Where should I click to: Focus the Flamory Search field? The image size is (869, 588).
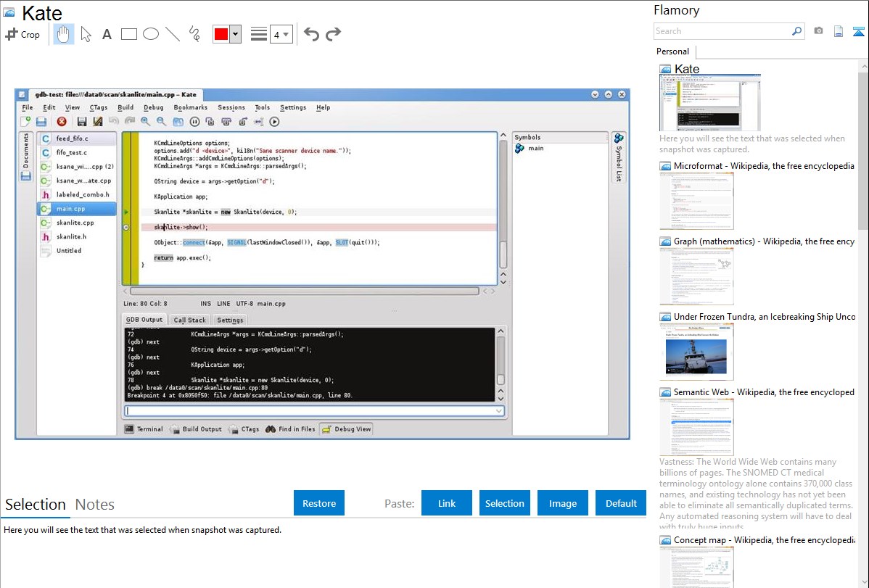tap(722, 31)
